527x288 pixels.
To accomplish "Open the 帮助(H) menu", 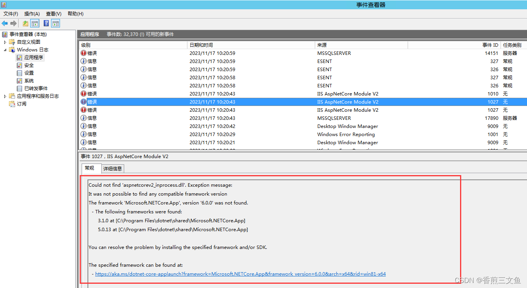I will click(75, 14).
